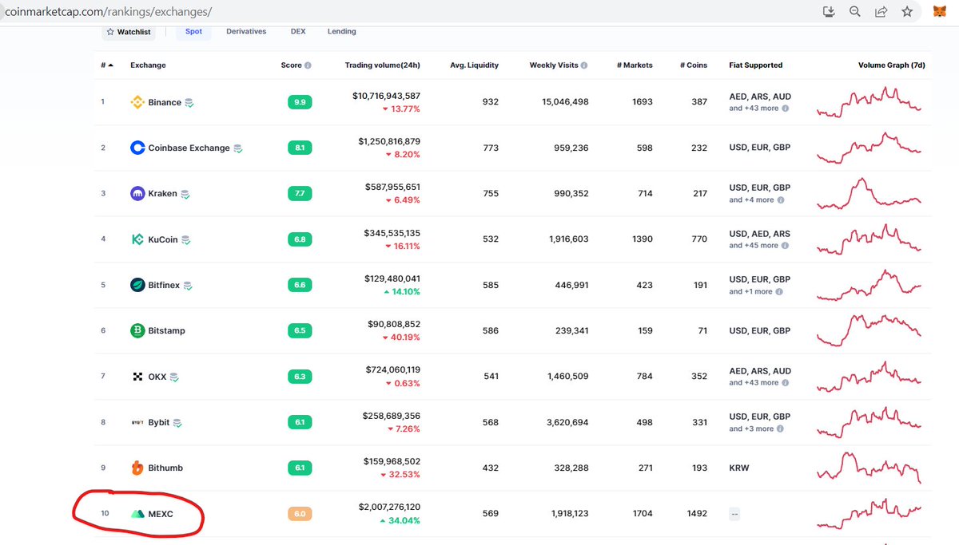Click the proof-of-reserves badge beside Bitfinex
Image resolution: width=959 pixels, height=545 pixels.
point(189,286)
